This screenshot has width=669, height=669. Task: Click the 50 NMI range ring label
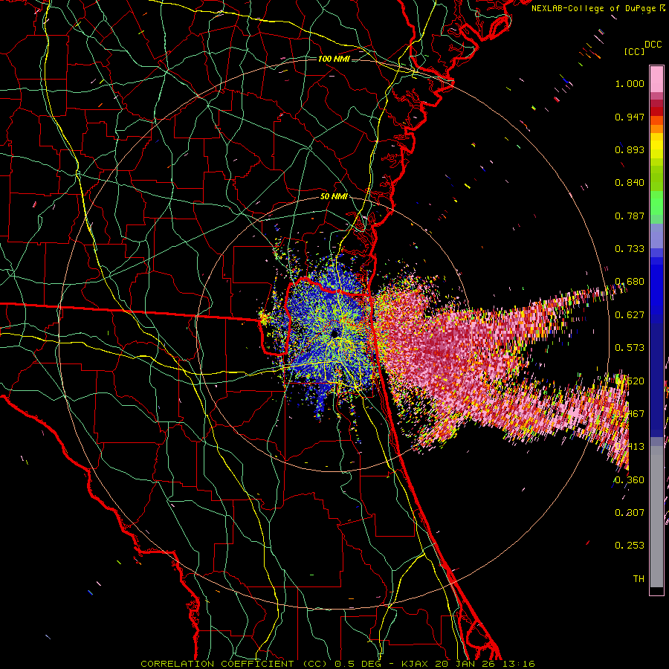tap(334, 197)
